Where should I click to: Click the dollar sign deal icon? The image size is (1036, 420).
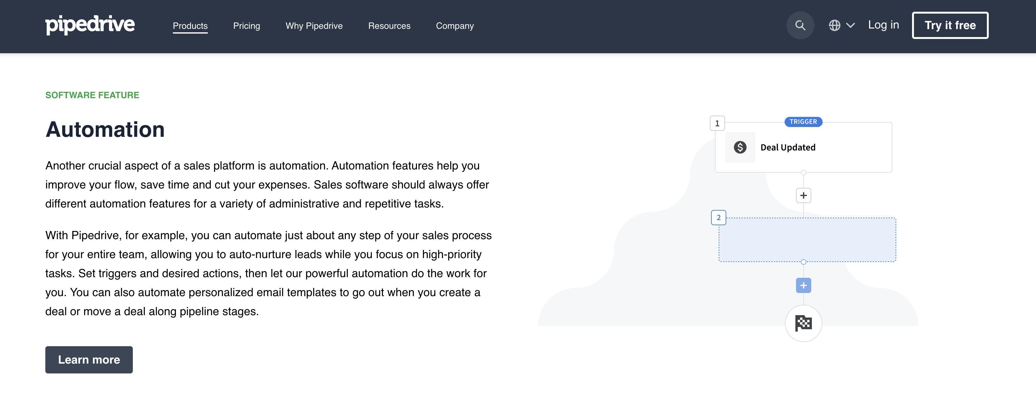[x=740, y=147]
